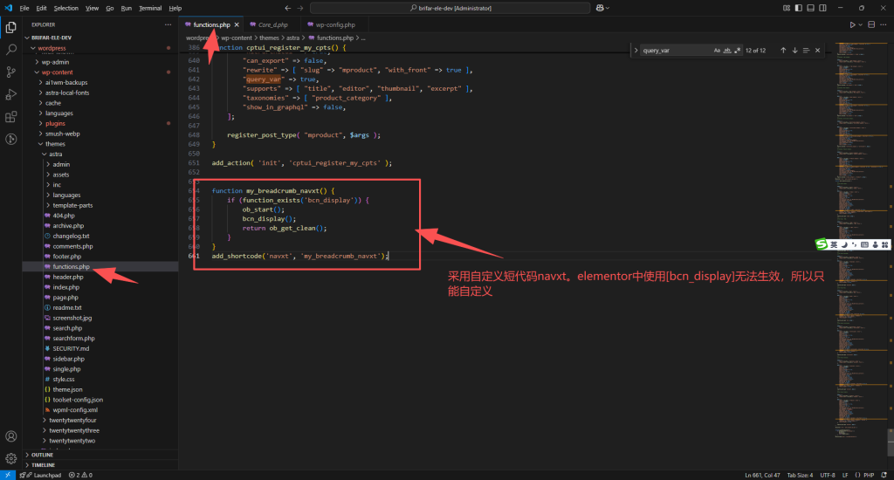Toggle Match Whole Word in find widget
This screenshot has height=480, width=894.
click(726, 51)
